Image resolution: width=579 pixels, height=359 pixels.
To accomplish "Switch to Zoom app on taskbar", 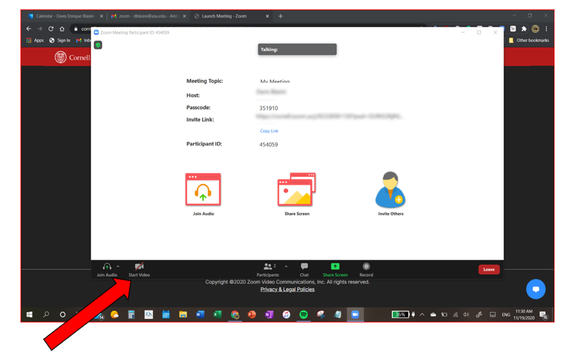I will (x=355, y=315).
